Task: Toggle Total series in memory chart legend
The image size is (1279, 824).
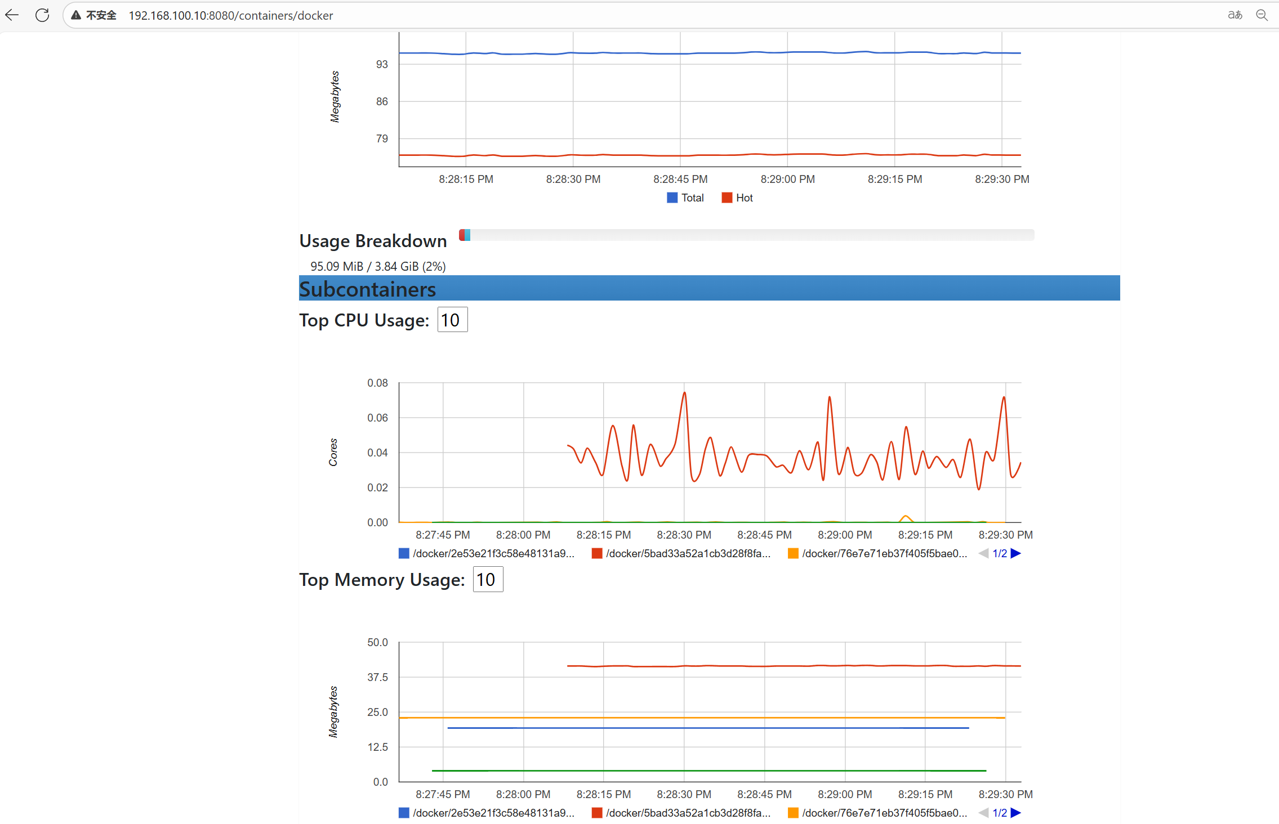Action: tap(692, 198)
